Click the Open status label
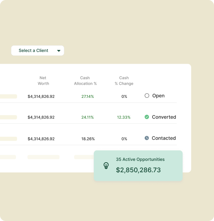Image resolution: width=214 pixels, height=221 pixels. click(x=158, y=96)
